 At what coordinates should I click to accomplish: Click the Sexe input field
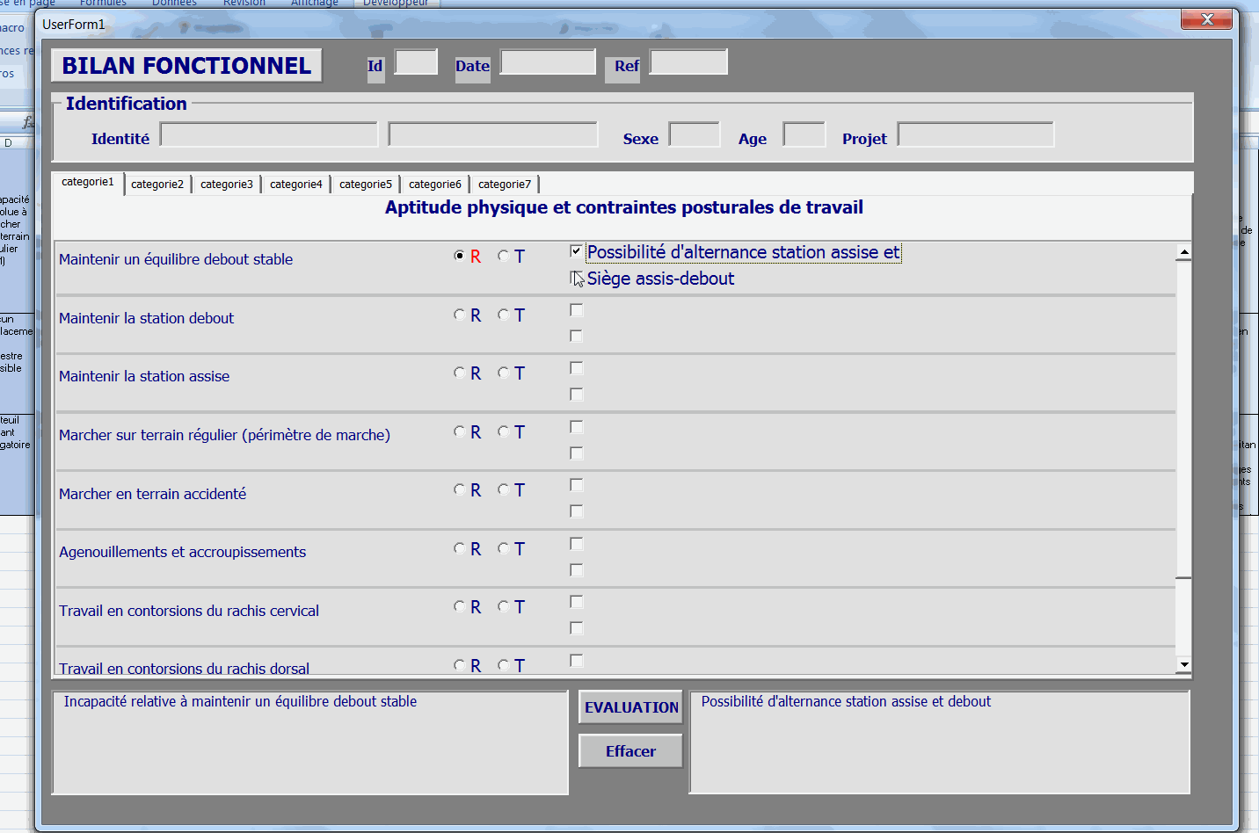[695, 135]
